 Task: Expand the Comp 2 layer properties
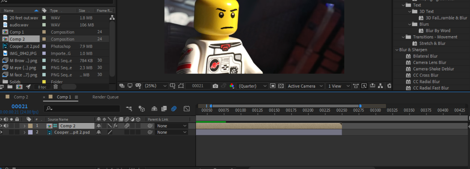point(24,126)
